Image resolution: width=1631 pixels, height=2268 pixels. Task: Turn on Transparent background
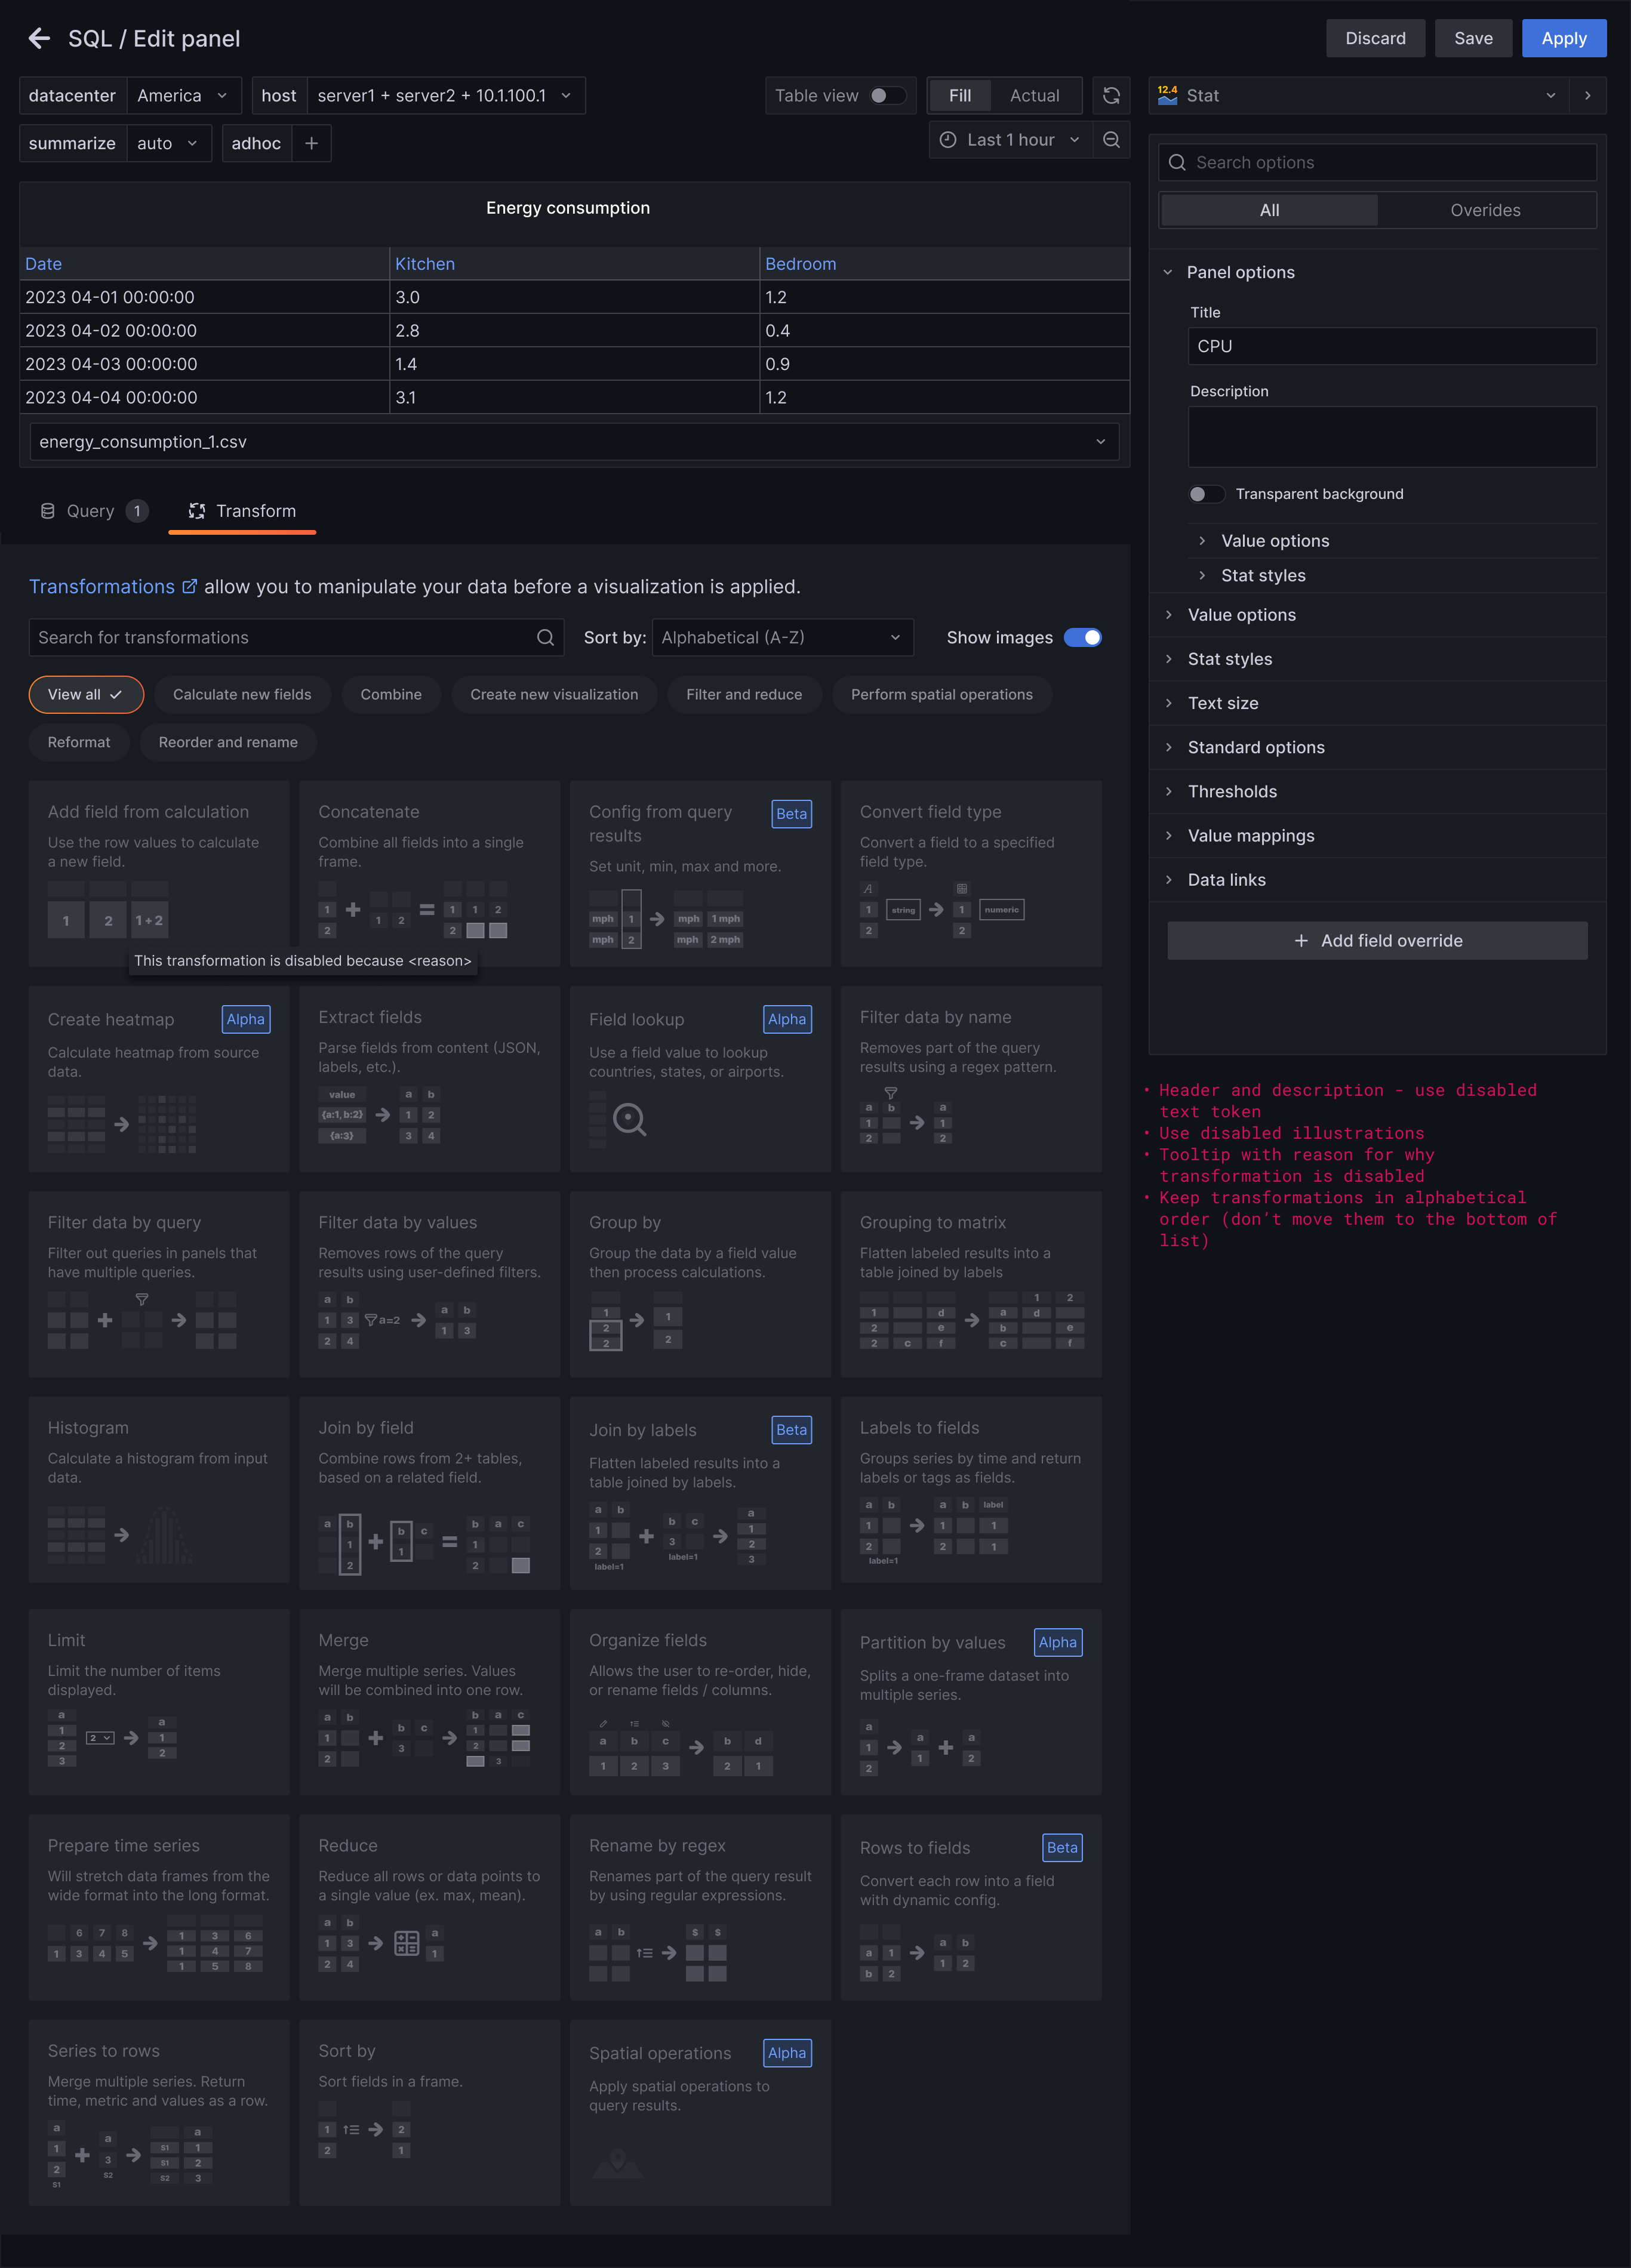click(1207, 493)
